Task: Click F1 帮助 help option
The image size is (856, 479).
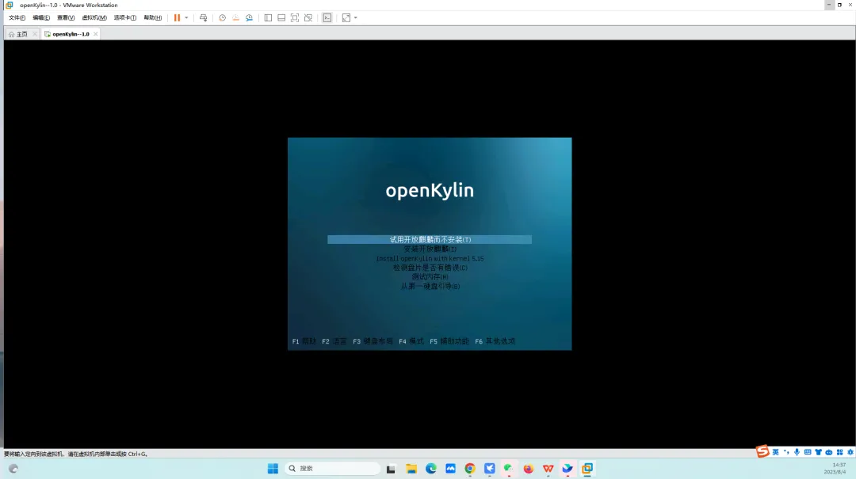Action: point(304,341)
